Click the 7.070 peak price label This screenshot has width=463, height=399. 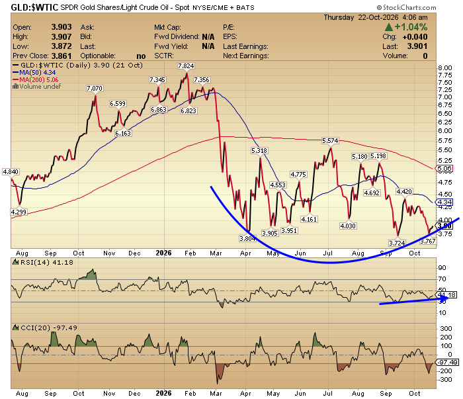click(x=95, y=88)
